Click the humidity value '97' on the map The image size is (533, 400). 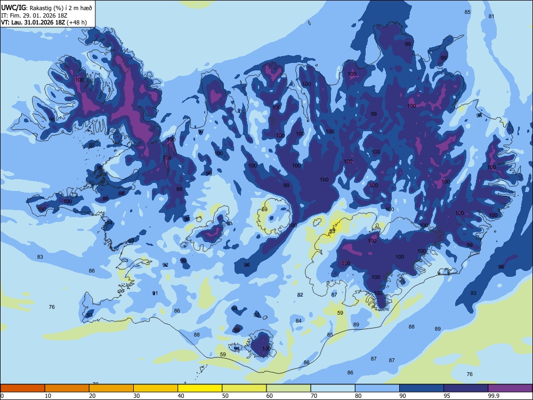[201, 132]
